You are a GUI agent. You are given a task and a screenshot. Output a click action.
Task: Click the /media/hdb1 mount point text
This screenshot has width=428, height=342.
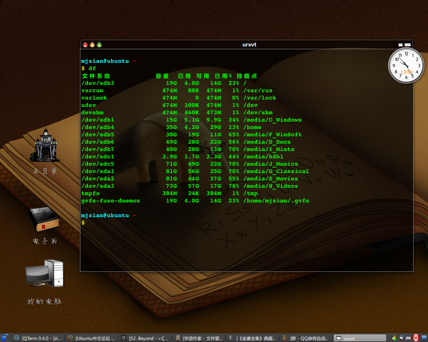pos(263,157)
